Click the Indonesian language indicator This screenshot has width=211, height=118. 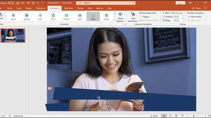click(x=18, y=116)
